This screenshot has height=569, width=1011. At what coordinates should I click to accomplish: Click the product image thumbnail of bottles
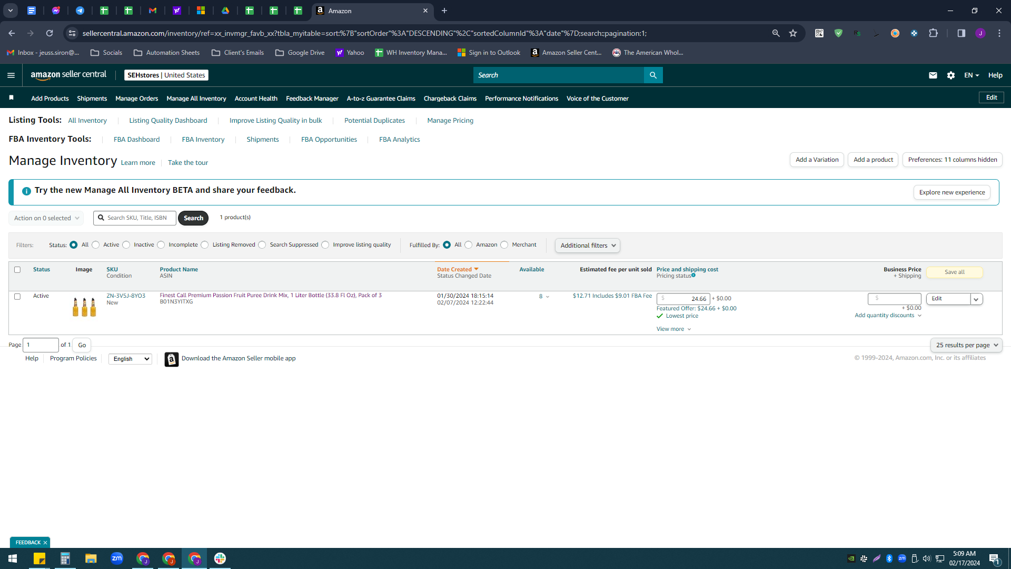[84, 307]
